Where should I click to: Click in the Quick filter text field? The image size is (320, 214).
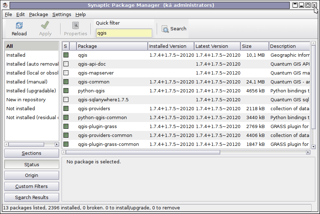tap(124, 33)
